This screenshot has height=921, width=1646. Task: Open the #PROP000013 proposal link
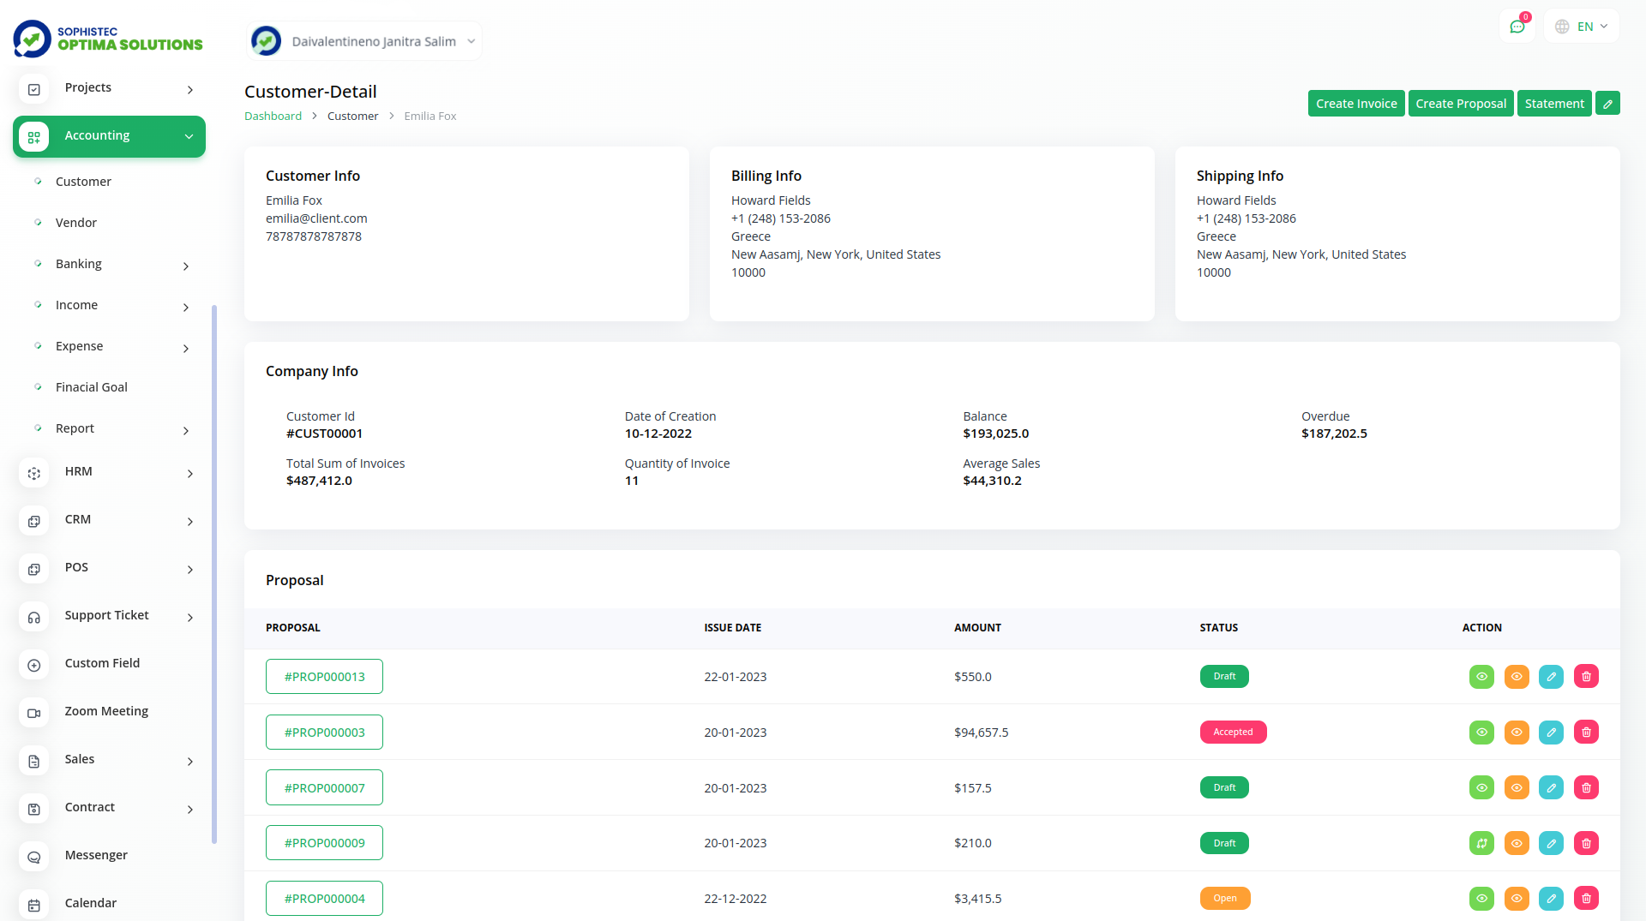pyautogui.click(x=324, y=677)
